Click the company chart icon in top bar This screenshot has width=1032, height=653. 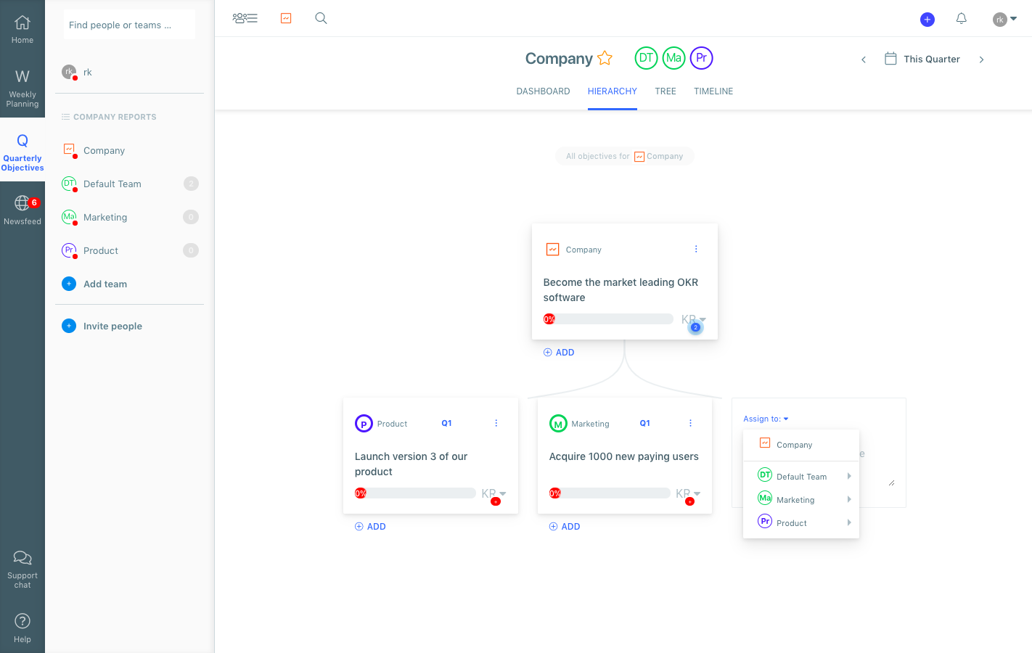[x=286, y=18]
